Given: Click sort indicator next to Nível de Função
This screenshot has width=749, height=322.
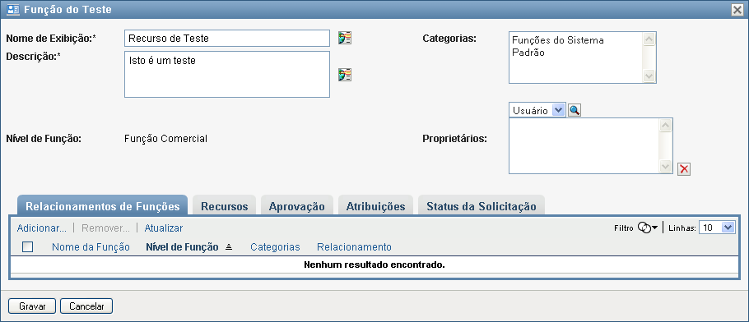Looking at the screenshot, I should click(x=229, y=247).
